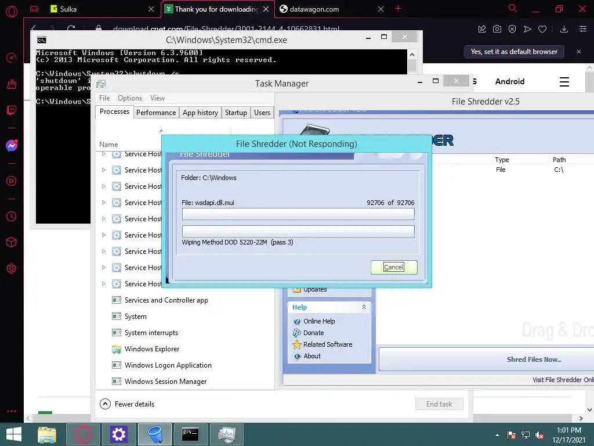This screenshot has width=594, height=446.
Task: Click the volume muted tray icon
Action: 539,435
